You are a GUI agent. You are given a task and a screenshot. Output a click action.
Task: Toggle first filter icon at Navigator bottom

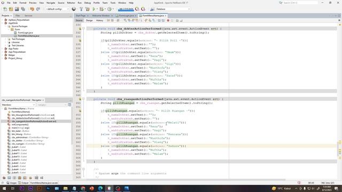pos(4,178)
